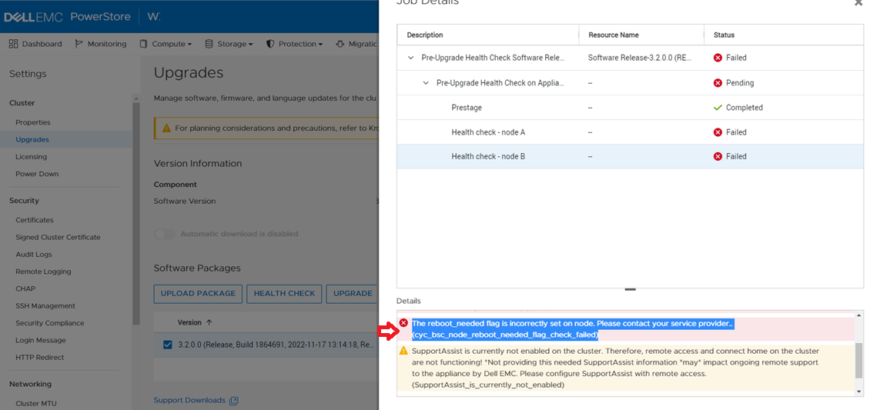The height and width of the screenshot is (410, 870).
Task: Click the reboot_needed error icon in Details
Action: [x=403, y=323]
